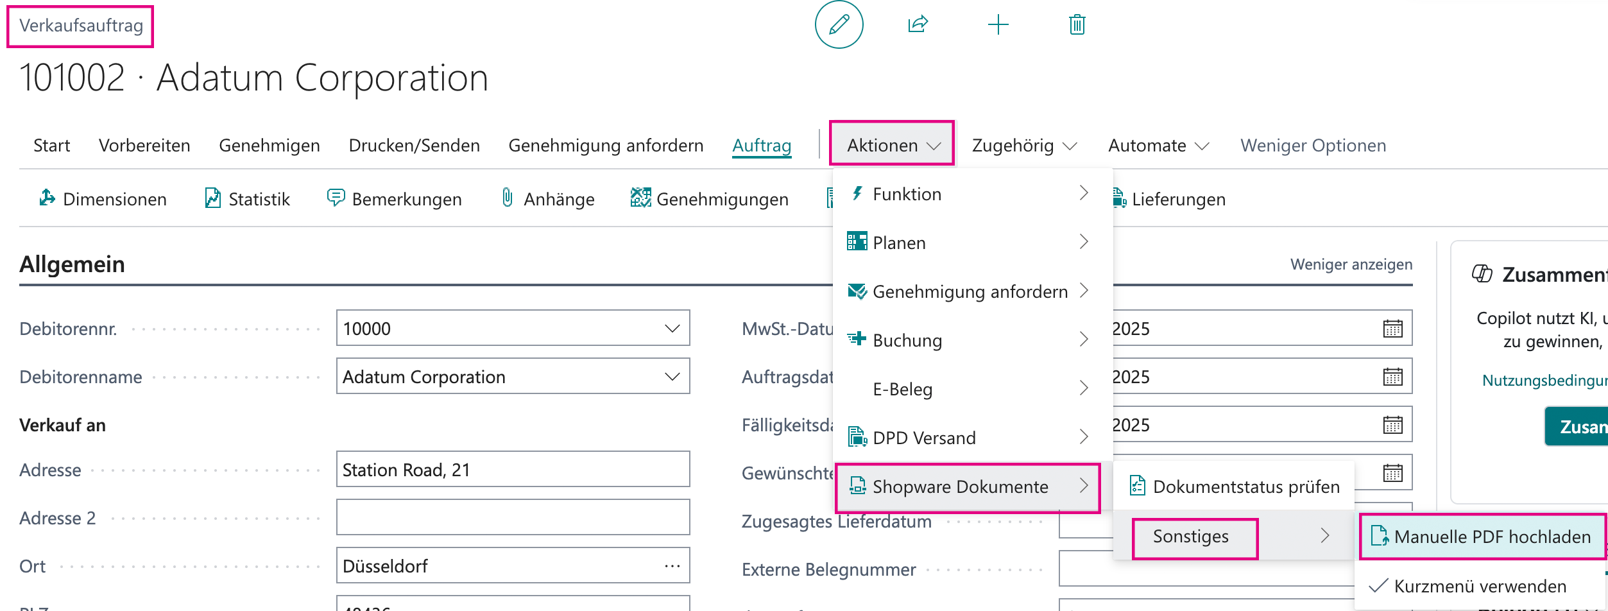1608x611 pixels.
Task: Click the Adresse input field
Action: point(513,469)
